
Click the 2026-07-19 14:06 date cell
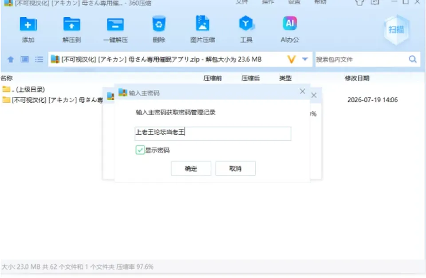(x=372, y=100)
